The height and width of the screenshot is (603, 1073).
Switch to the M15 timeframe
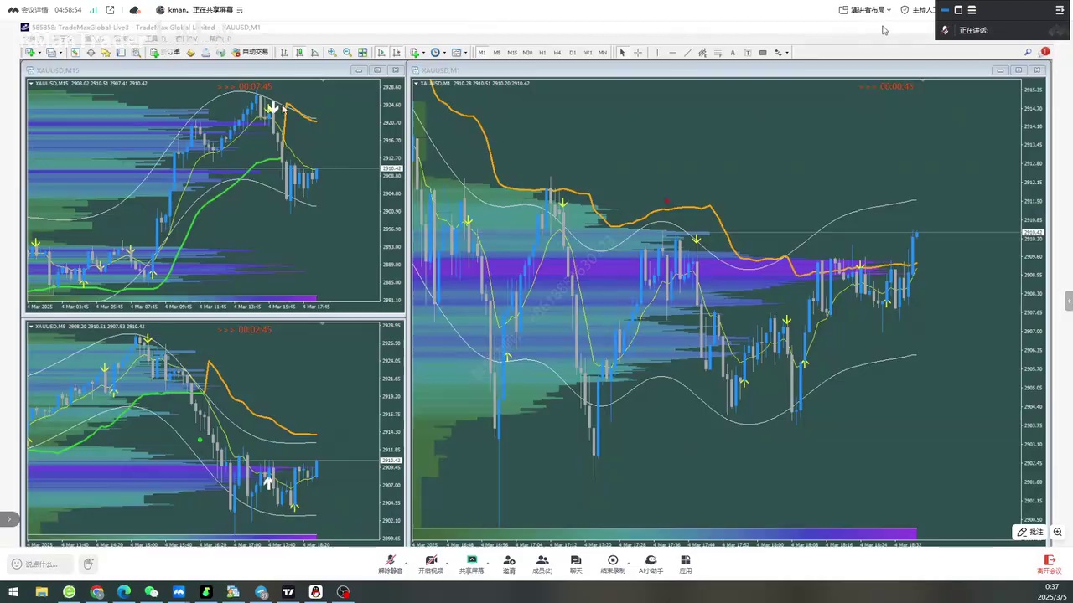[x=511, y=53]
